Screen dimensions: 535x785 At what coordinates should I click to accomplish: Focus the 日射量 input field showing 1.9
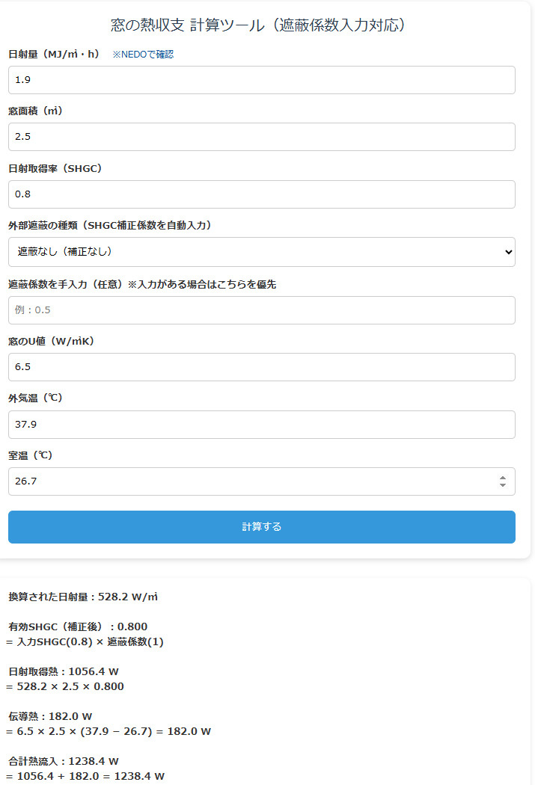click(x=261, y=80)
